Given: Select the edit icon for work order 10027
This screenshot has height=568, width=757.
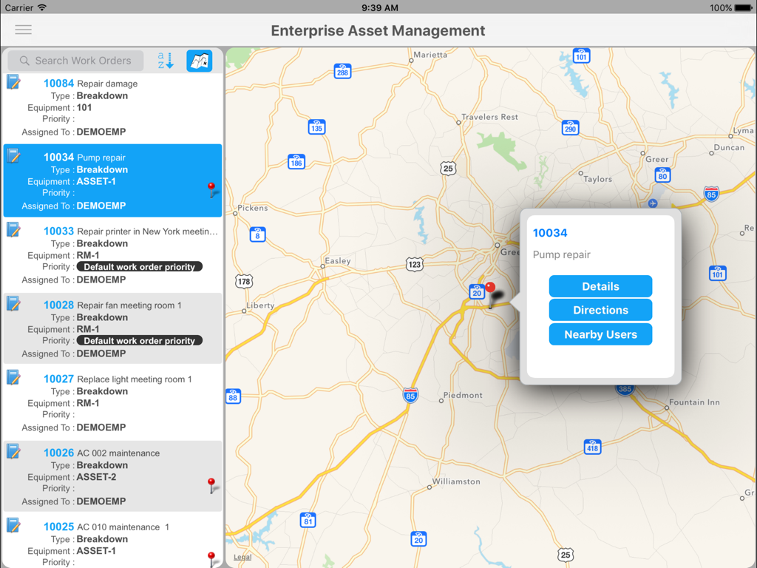Looking at the screenshot, I should (13, 377).
